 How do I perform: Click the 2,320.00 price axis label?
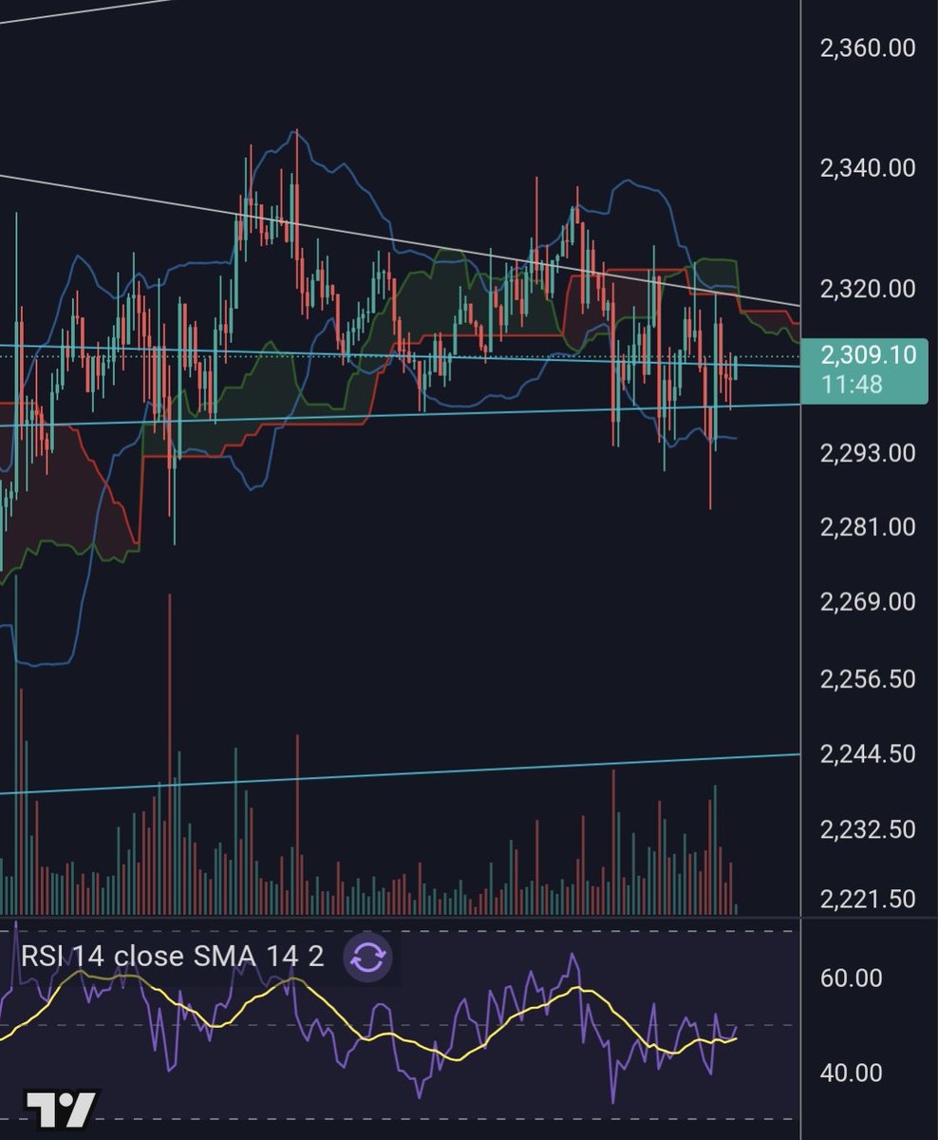(868, 289)
